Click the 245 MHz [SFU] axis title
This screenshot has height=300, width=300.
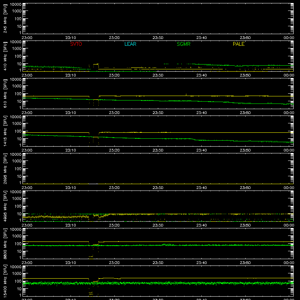(x=5, y=19)
